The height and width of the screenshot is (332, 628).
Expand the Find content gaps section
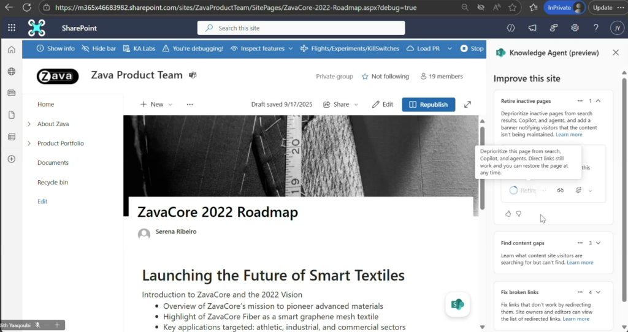click(x=598, y=243)
